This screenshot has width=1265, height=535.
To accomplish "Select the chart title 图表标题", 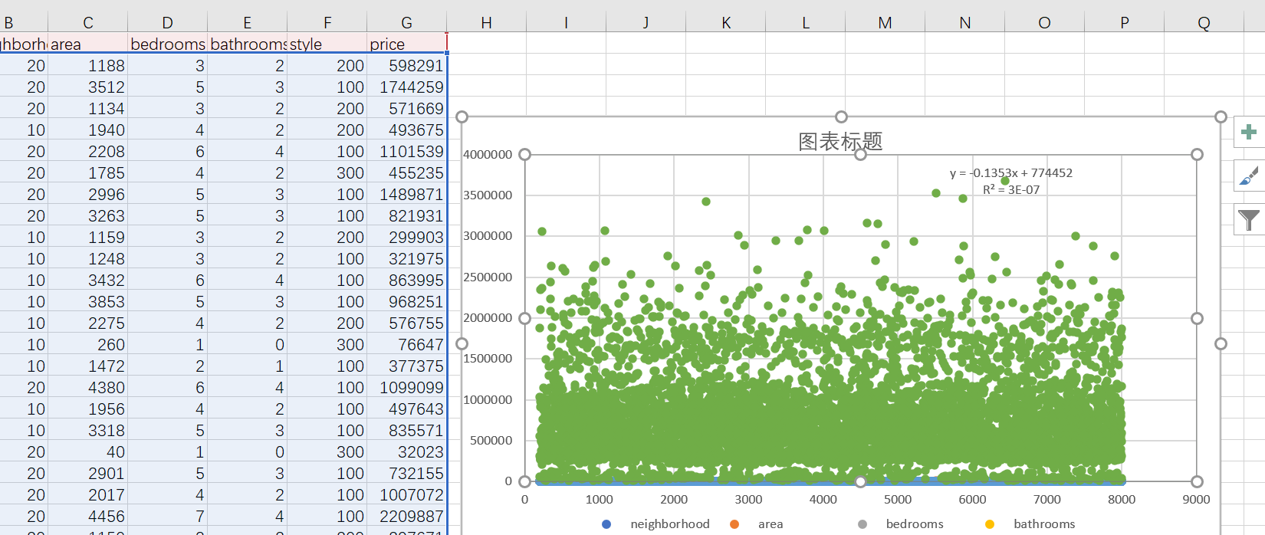I will 840,141.
